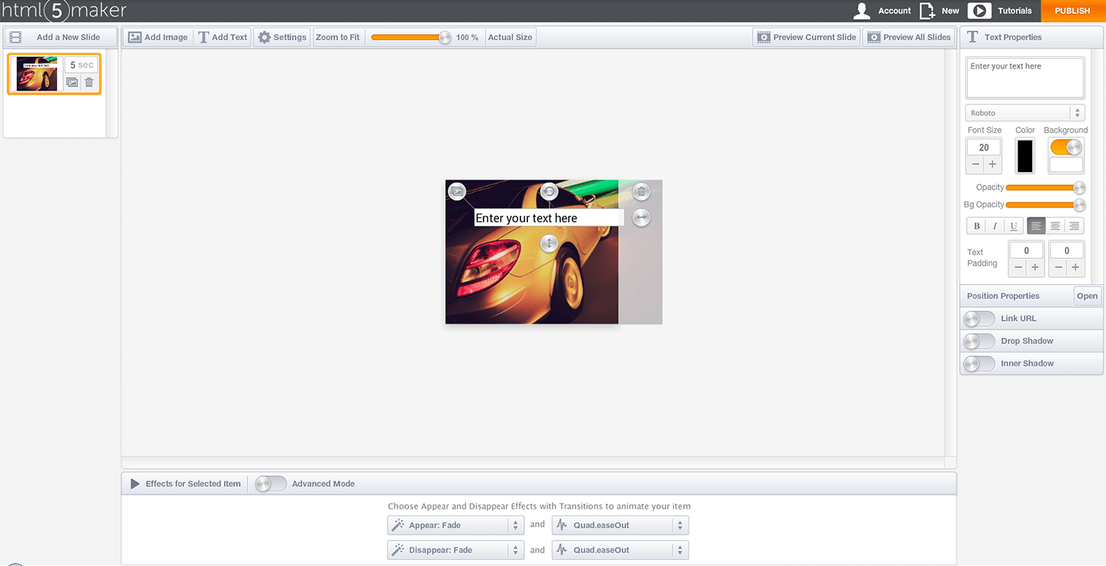Toggle Italic formatting
Viewport: 1106px width, 566px height.
(995, 226)
